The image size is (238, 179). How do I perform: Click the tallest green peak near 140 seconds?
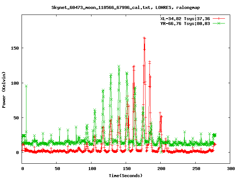click(x=119, y=66)
